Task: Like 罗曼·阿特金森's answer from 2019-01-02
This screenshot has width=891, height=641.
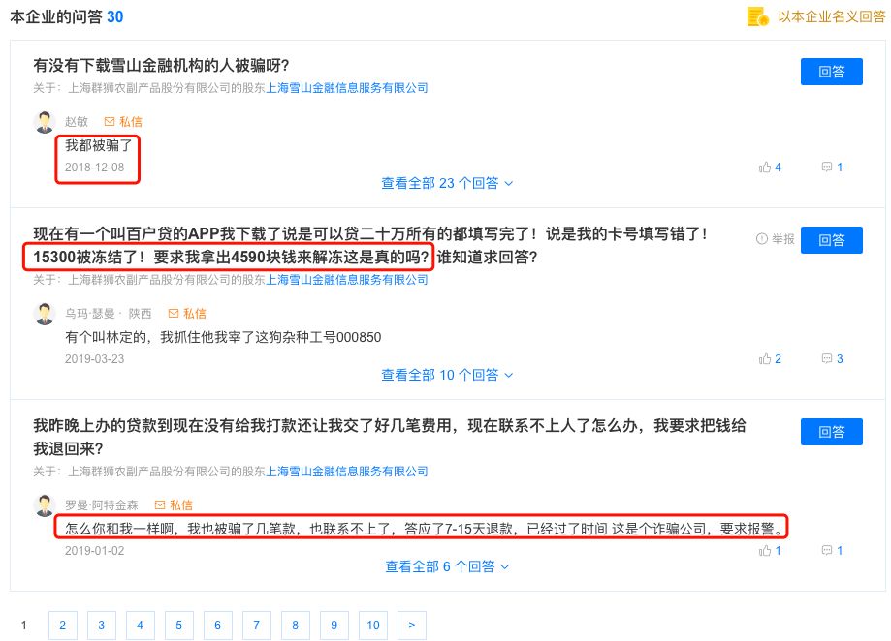Action: pyautogui.click(x=770, y=551)
